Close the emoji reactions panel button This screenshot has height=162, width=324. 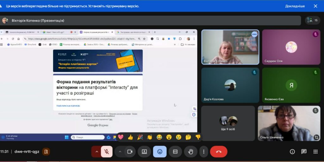pyautogui.click(x=160, y=152)
